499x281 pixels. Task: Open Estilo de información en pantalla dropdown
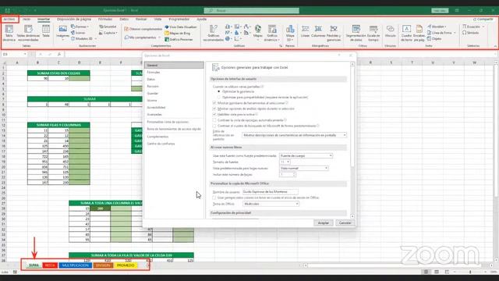pos(294,135)
